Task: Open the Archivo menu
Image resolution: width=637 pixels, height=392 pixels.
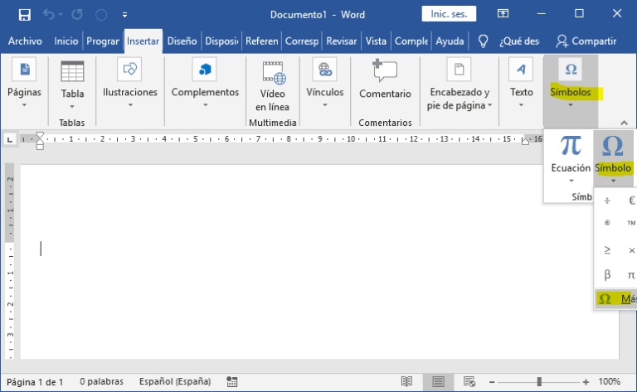Action: 25,41
